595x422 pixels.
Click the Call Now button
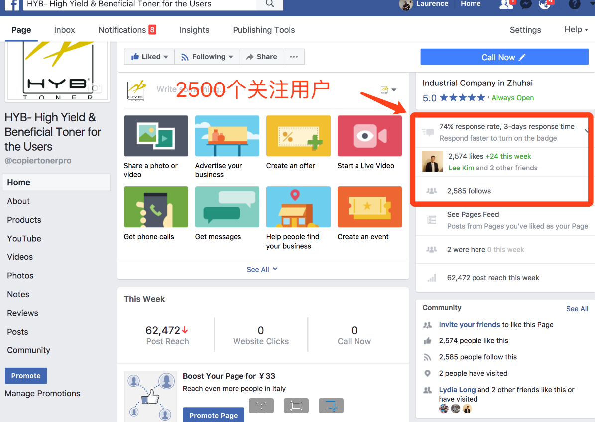pyautogui.click(x=504, y=57)
